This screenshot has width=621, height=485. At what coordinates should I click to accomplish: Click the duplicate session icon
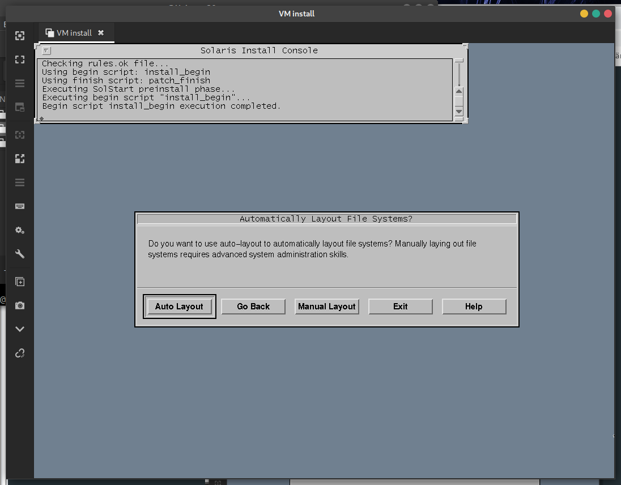[x=20, y=282]
